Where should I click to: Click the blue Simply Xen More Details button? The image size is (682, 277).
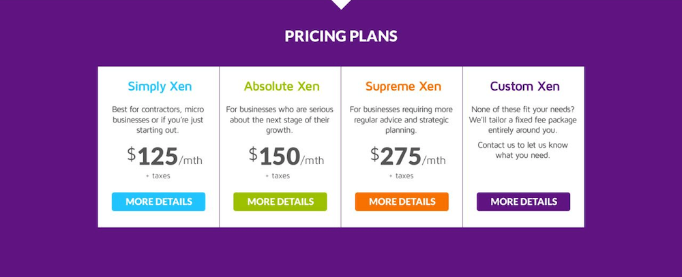(158, 201)
